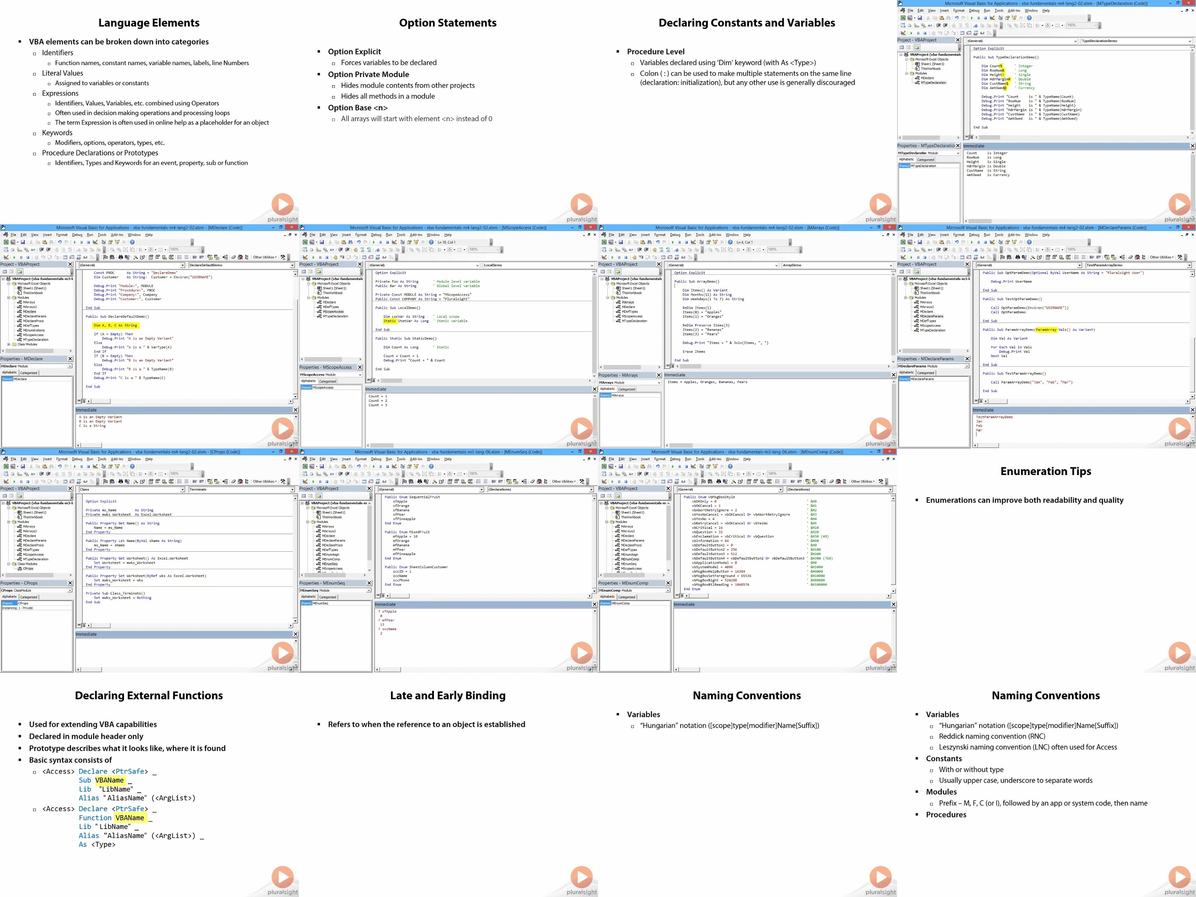
Task: Switch to Categorized tab in MDeclare properties
Action: [29, 373]
